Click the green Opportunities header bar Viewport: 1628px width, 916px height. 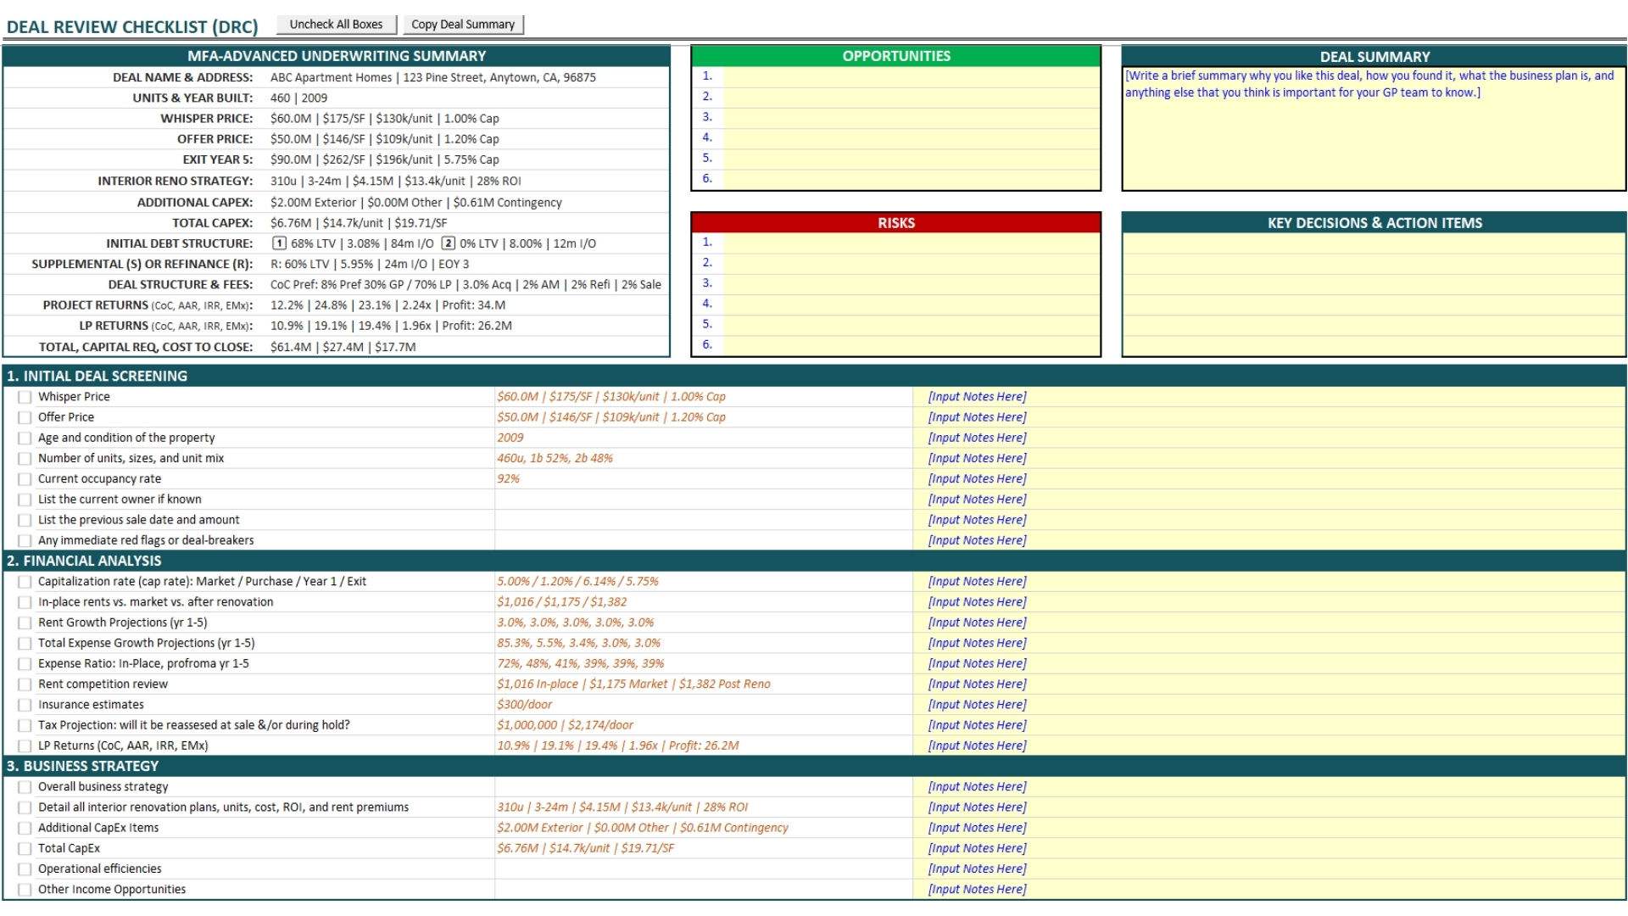coord(895,56)
